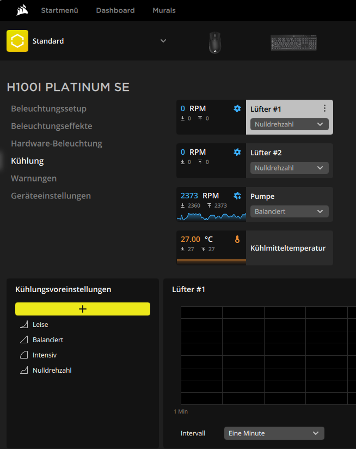This screenshot has width=356, height=449.
Task: Open Beleuchtungseffekte section
Action: pyautogui.click(x=52, y=126)
